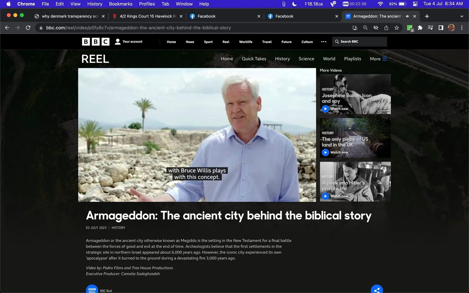Click the crossed-out eye icon in address bar
The height and width of the screenshot is (293, 469).
[x=376, y=28]
